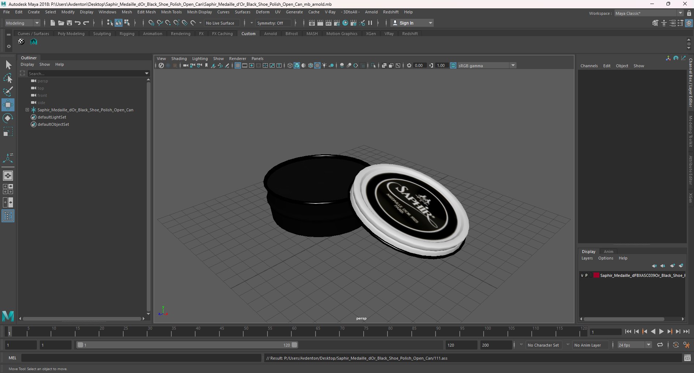Viewport: 694px width, 373px height.
Task: Toggle view color management ON button
Action: tap(453, 65)
